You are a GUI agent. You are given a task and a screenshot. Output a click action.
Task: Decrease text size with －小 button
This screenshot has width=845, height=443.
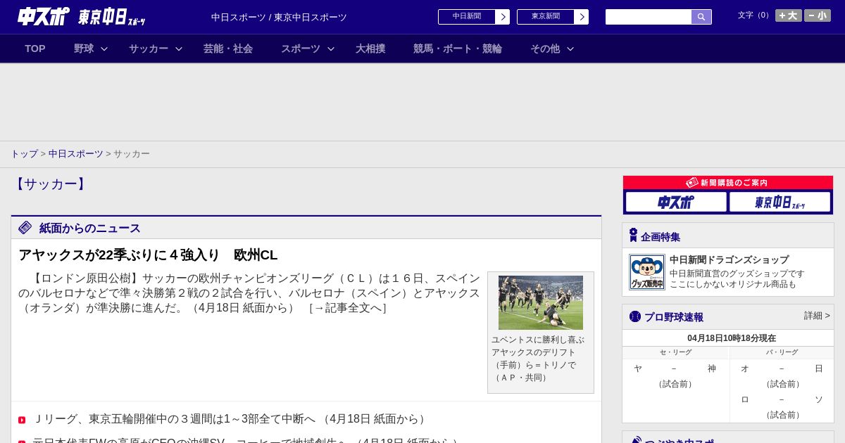[x=818, y=15]
